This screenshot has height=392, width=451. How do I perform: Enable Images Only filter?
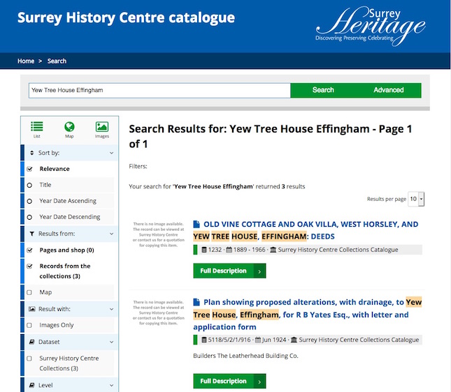(29, 325)
